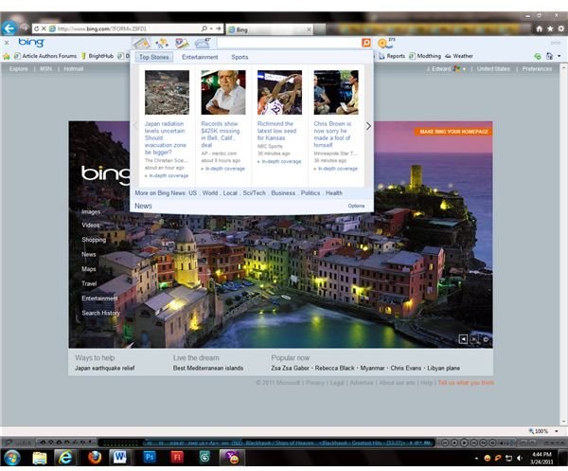Click the Windows Start orb
The height and width of the screenshot is (471, 568).
pyautogui.click(x=11, y=458)
